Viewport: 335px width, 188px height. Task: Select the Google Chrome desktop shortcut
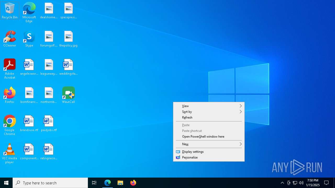coord(10,125)
